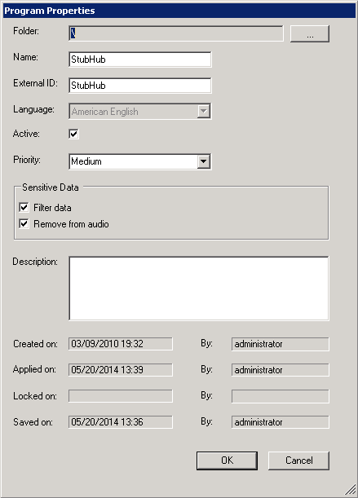
Task: Click the External ID input field
Action: tap(139, 86)
